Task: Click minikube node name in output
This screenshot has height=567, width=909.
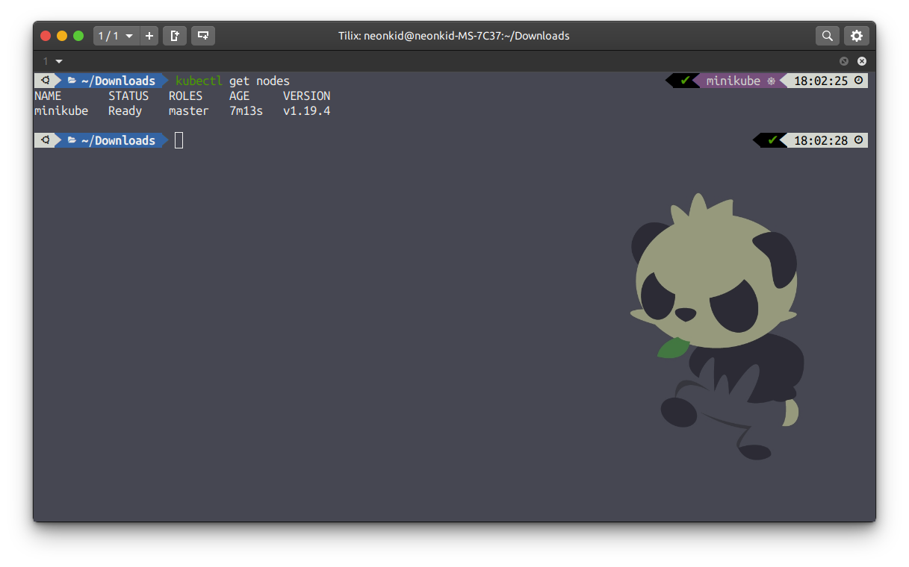Action: pos(61,110)
